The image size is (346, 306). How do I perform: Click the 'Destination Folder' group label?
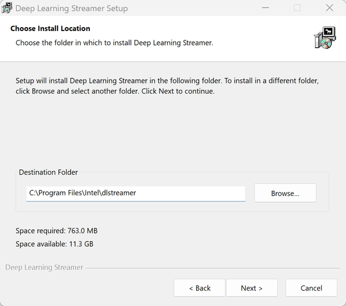tap(48, 172)
